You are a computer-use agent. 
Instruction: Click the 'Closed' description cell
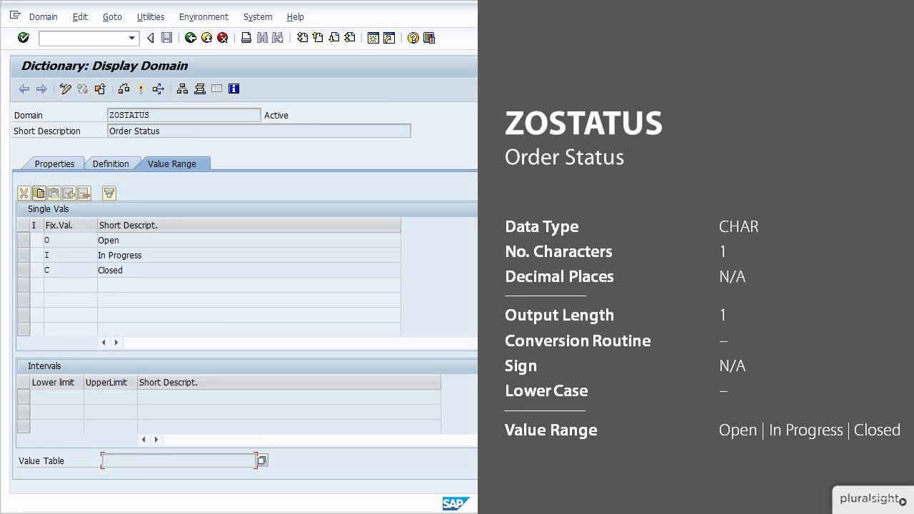[248, 270]
